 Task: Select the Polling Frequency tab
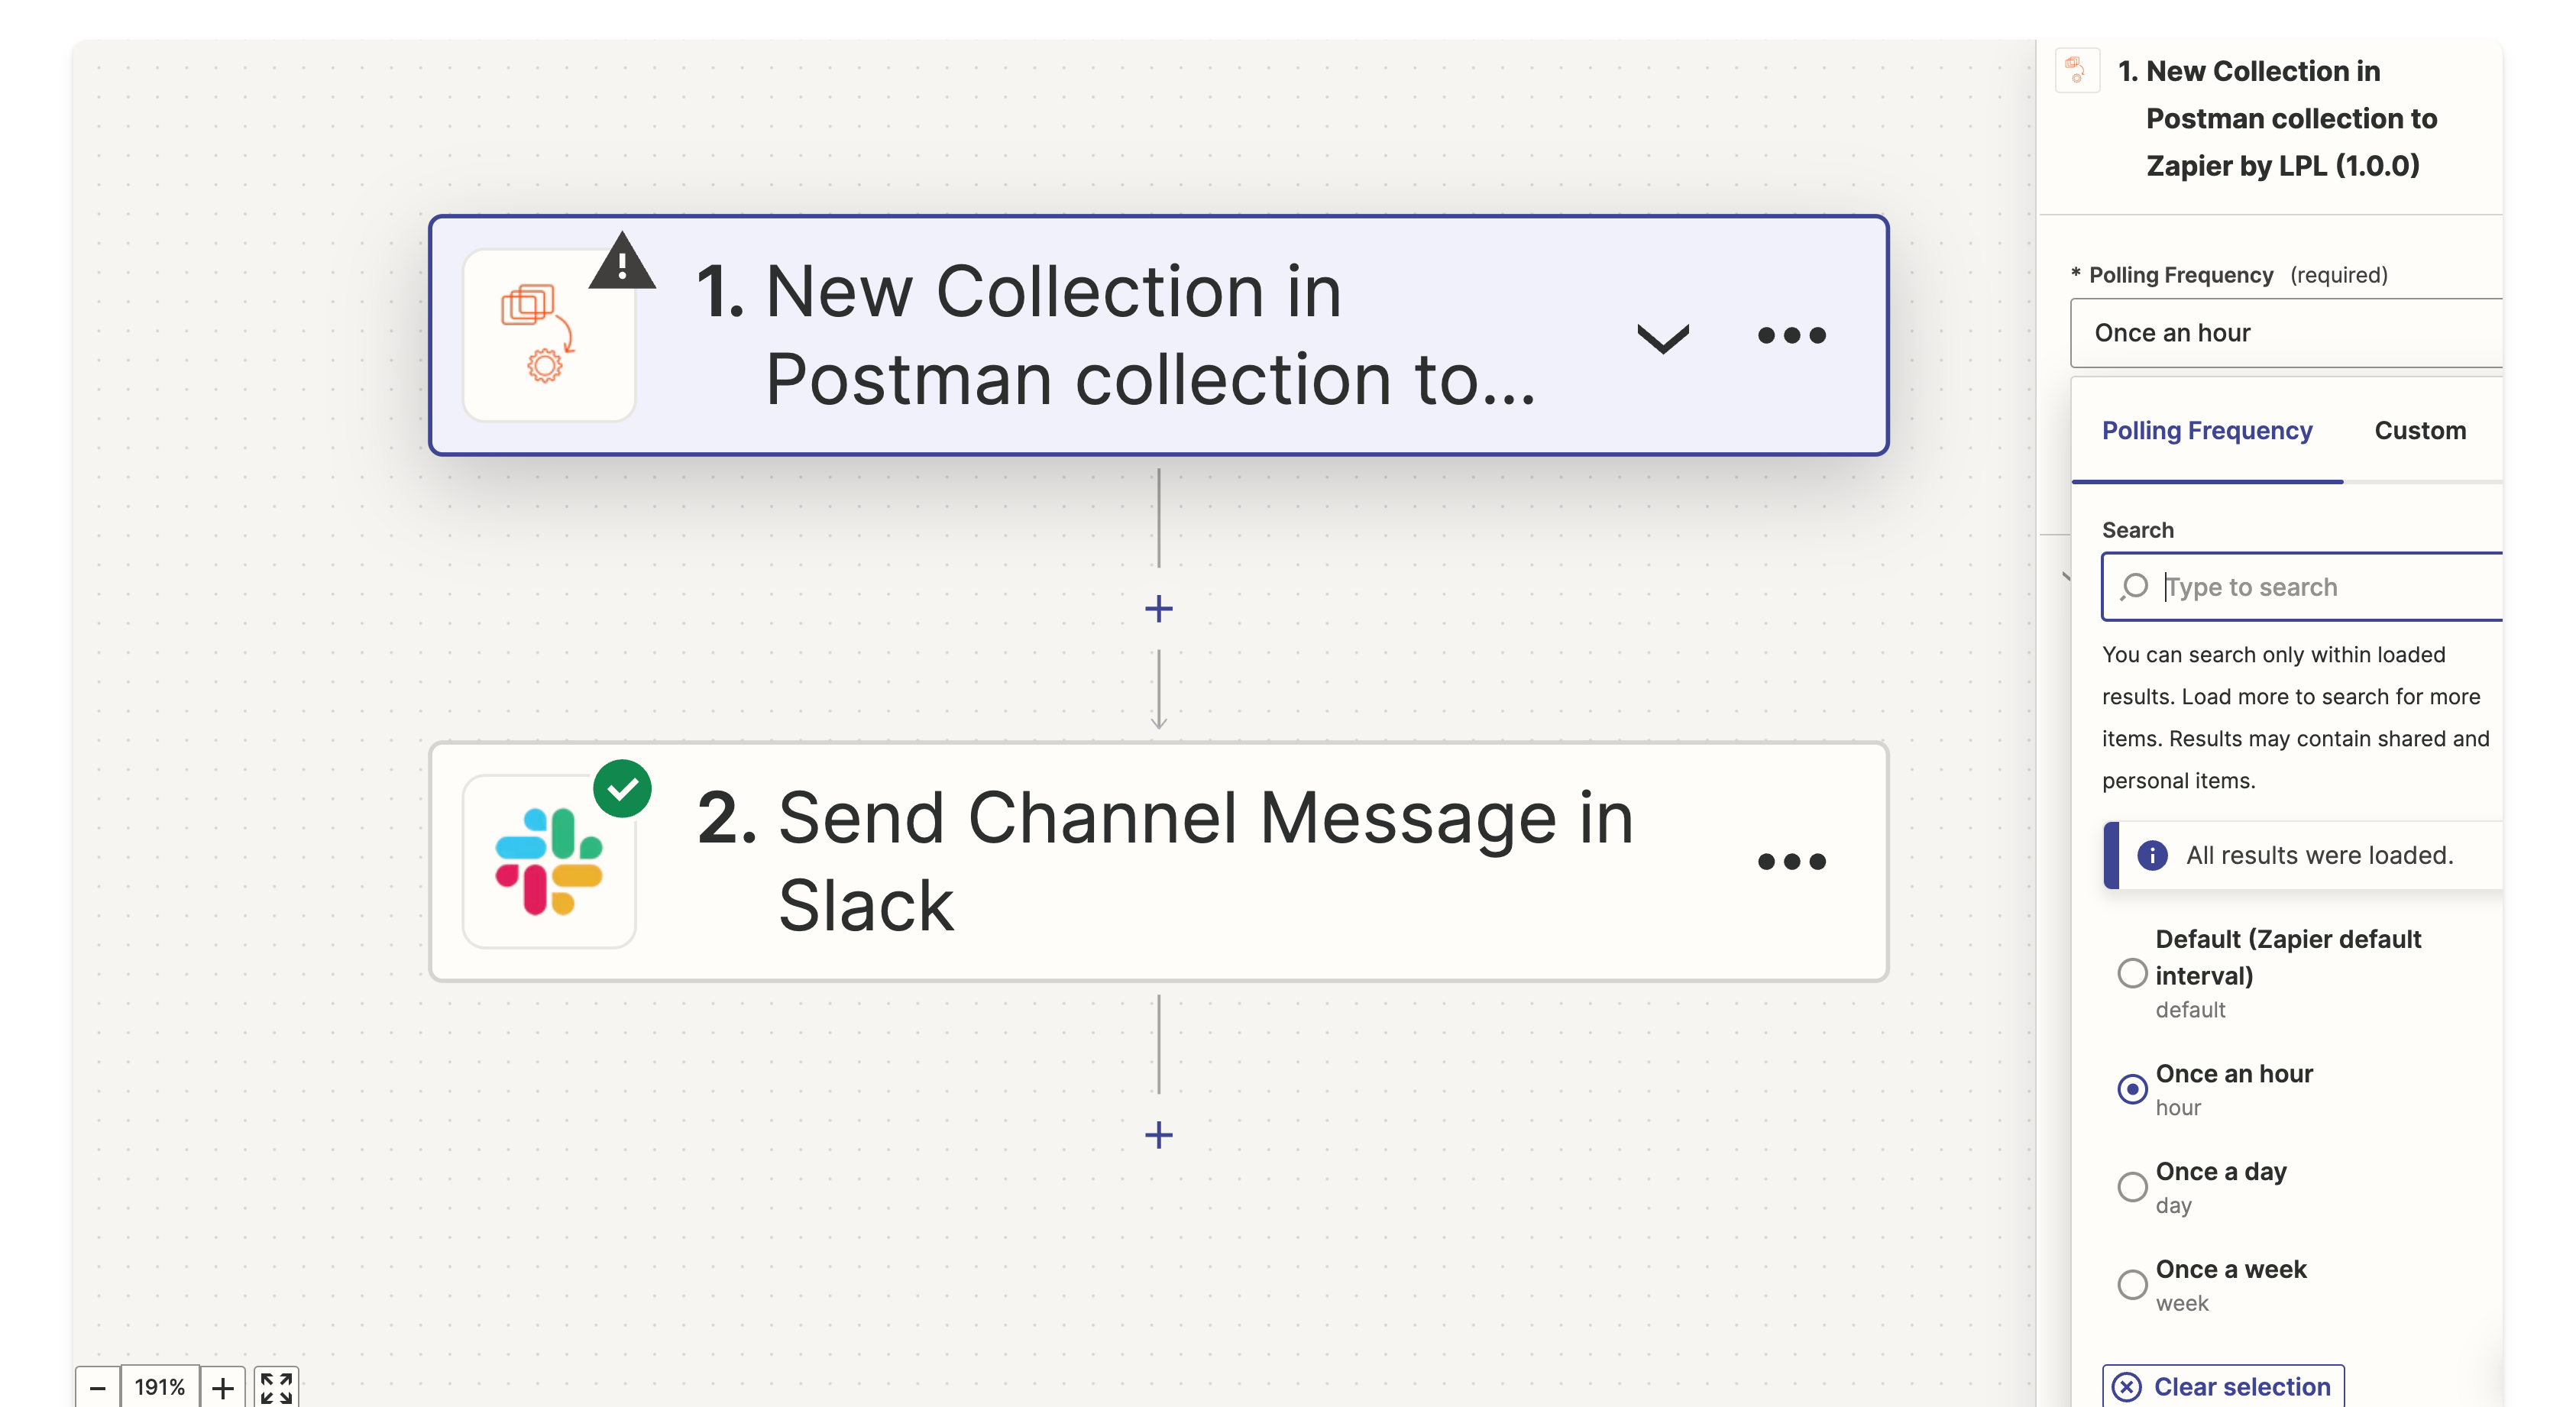(2206, 431)
